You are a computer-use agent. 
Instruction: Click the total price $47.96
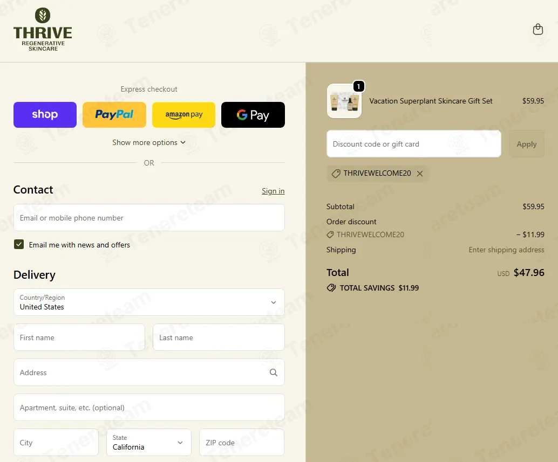529,273
